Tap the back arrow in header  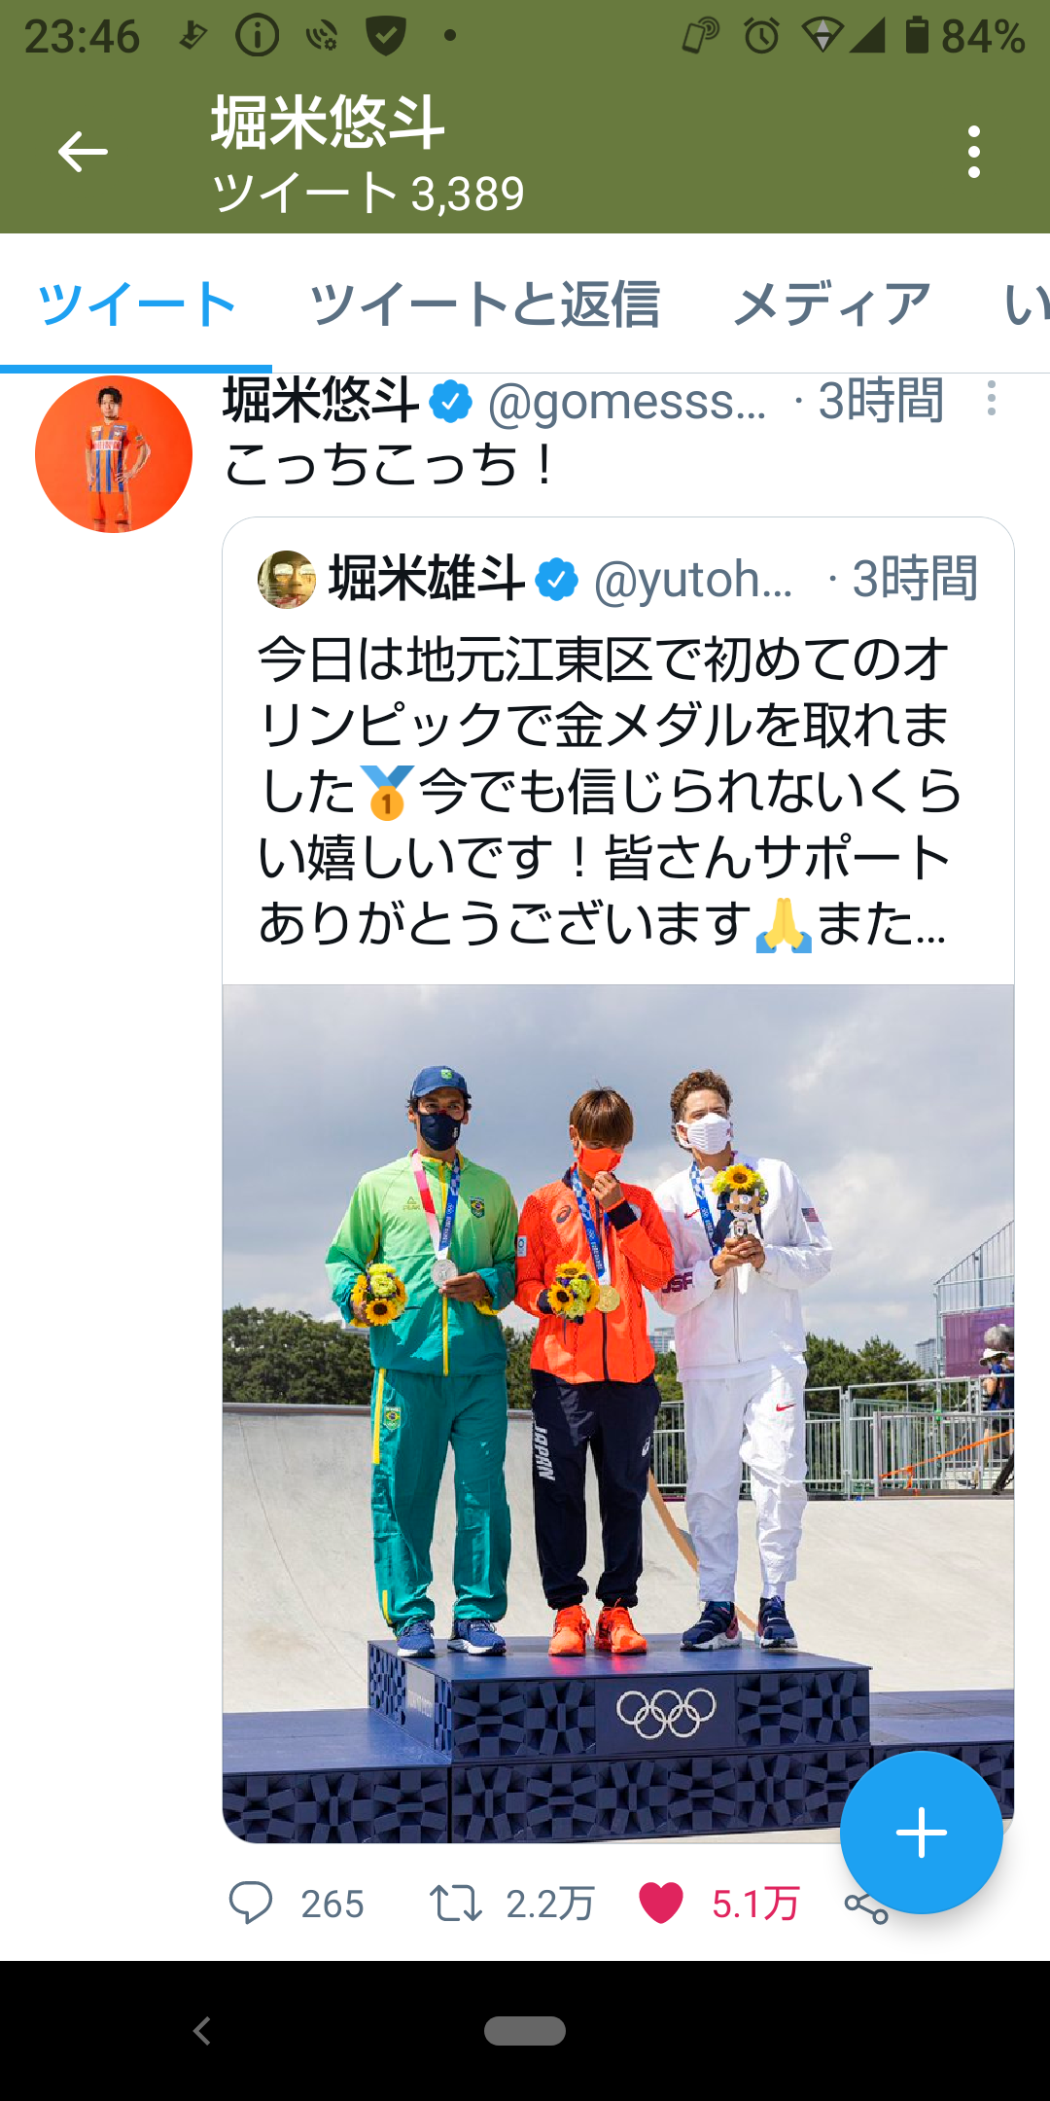pyautogui.click(x=83, y=152)
